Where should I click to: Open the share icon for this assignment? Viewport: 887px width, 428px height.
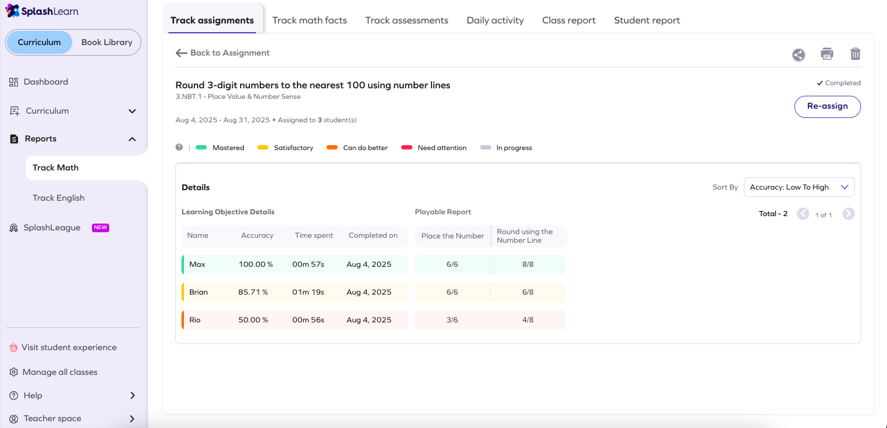pos(799,55)
